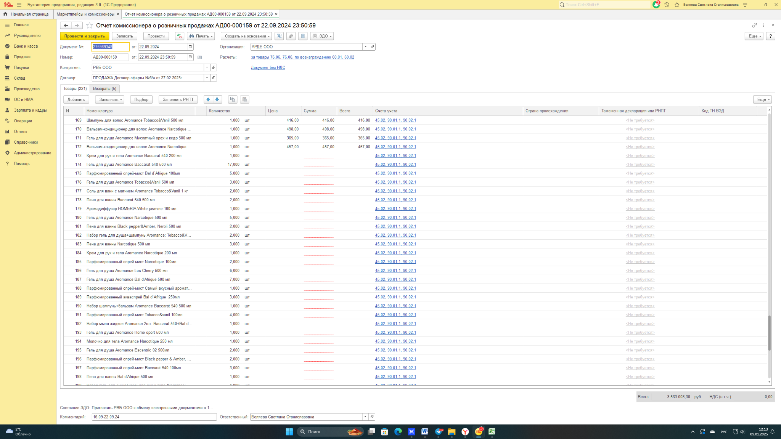Open Microsoft Word from taskbar

[x=425, y=432]
